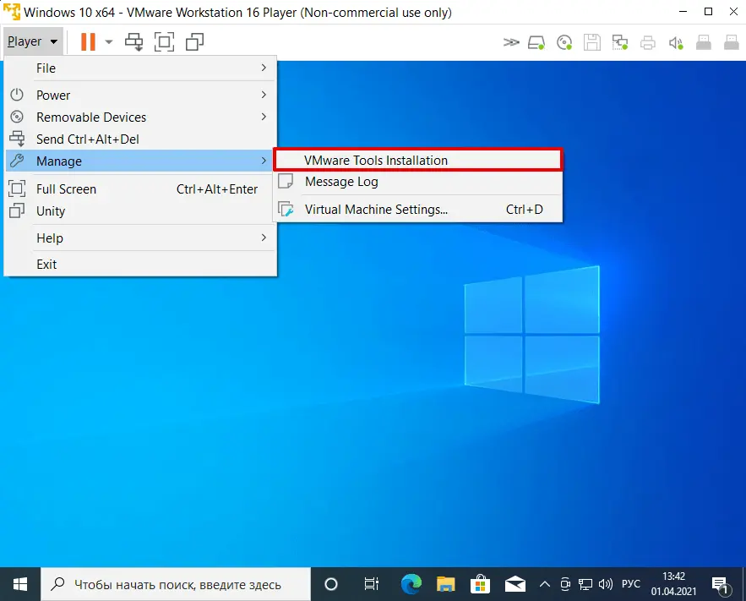Launch Microsoft Edge from the taskbar
Viewport: 746px width, 601px height.
coord(411,584)
